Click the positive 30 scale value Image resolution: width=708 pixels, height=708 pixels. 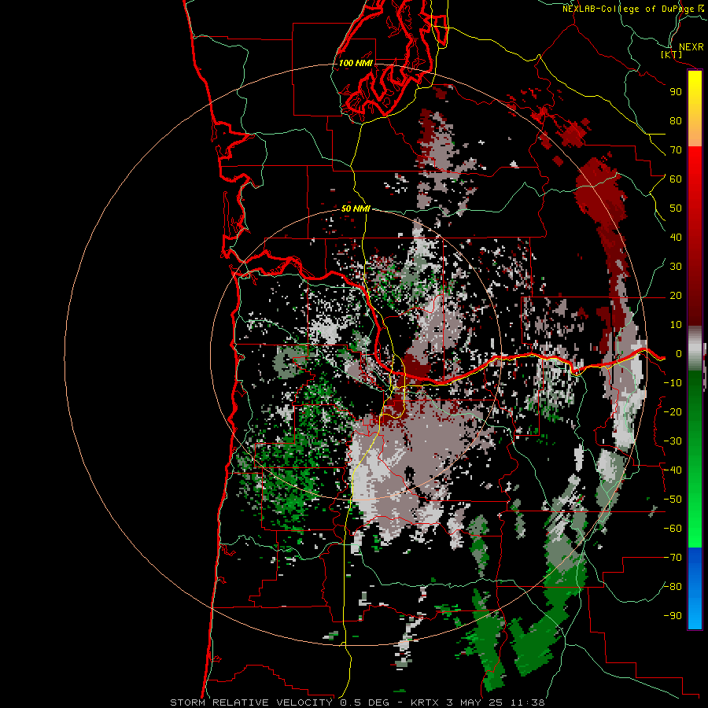coord(676,267)
